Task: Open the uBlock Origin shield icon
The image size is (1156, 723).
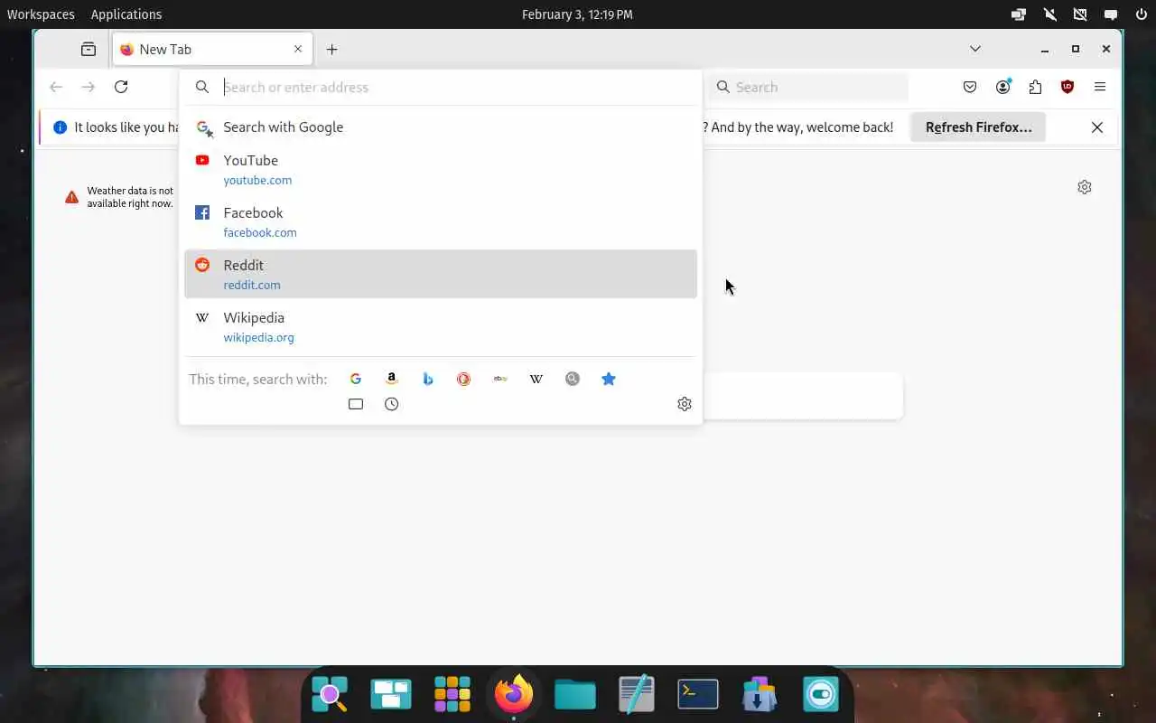Action: click(x=1067, y=87)
